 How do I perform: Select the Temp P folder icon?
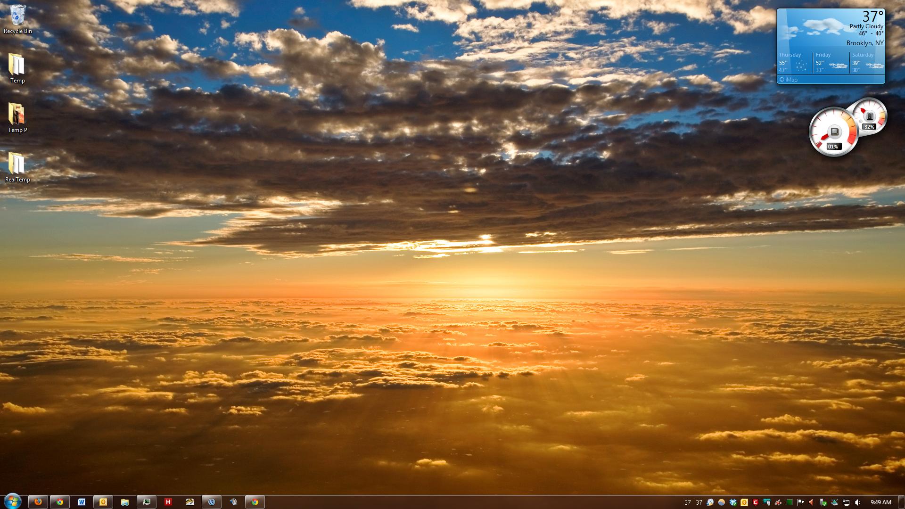(17, 118)
